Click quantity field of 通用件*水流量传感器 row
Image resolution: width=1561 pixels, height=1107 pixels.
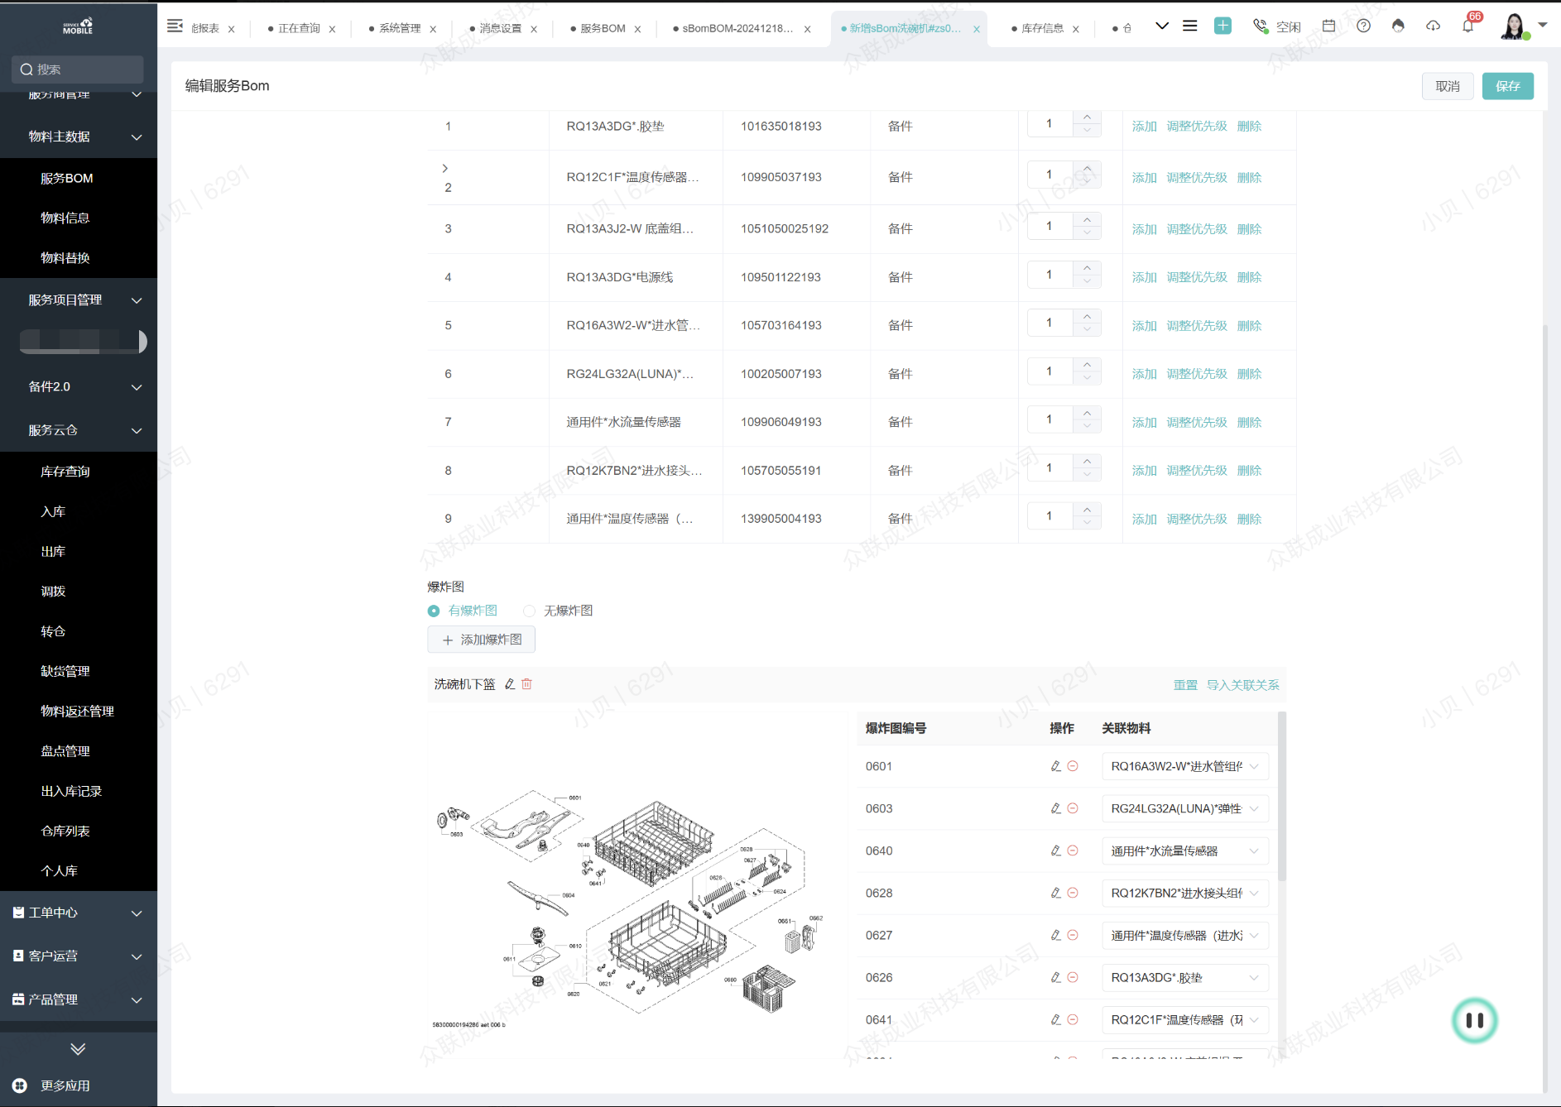(1049, 419)
